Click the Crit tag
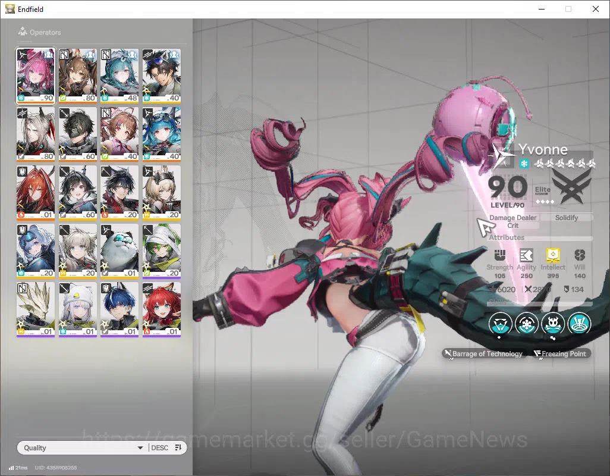Screen dimensions: 610x476 pos(512,226)
